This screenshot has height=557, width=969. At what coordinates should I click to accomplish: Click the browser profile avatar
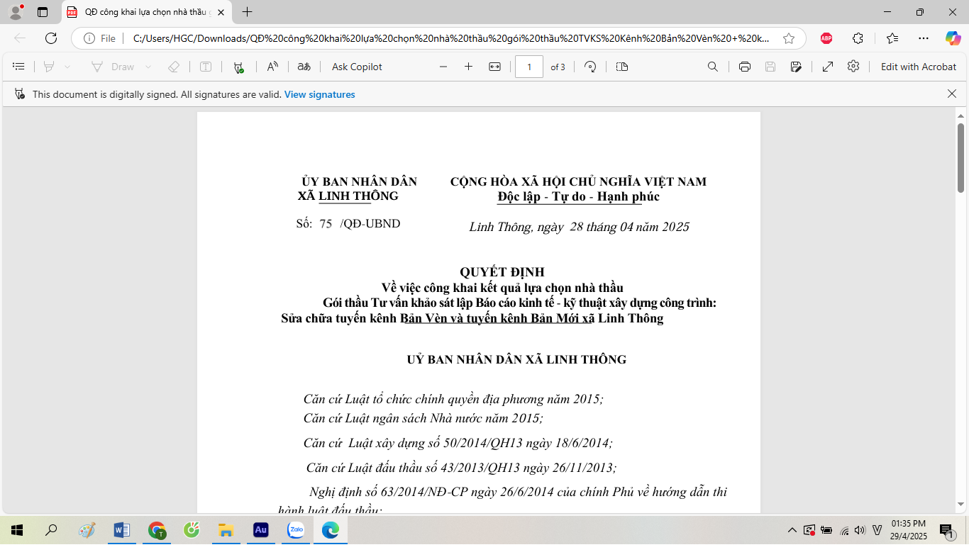click(16, 12)
